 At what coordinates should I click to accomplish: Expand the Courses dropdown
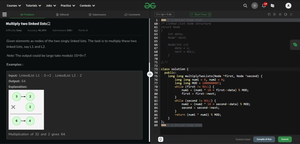point(14,6)
